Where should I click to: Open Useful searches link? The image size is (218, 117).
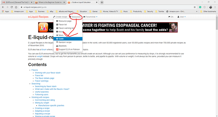click(x=42, y=92)
